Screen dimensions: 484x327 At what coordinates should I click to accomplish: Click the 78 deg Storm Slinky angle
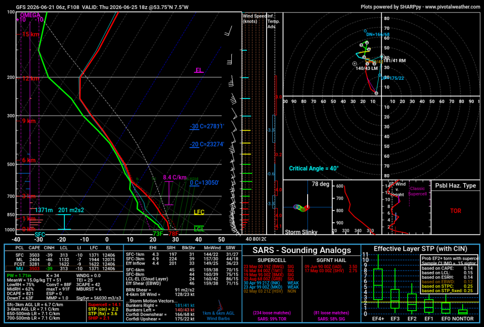click(321, 184)
